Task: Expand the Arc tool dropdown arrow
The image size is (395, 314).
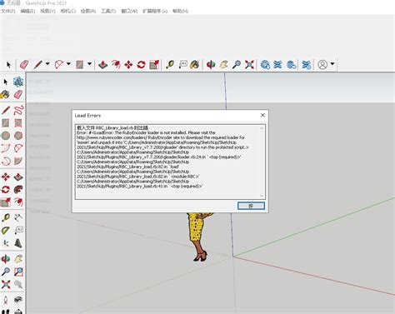Action: (68, 64)
